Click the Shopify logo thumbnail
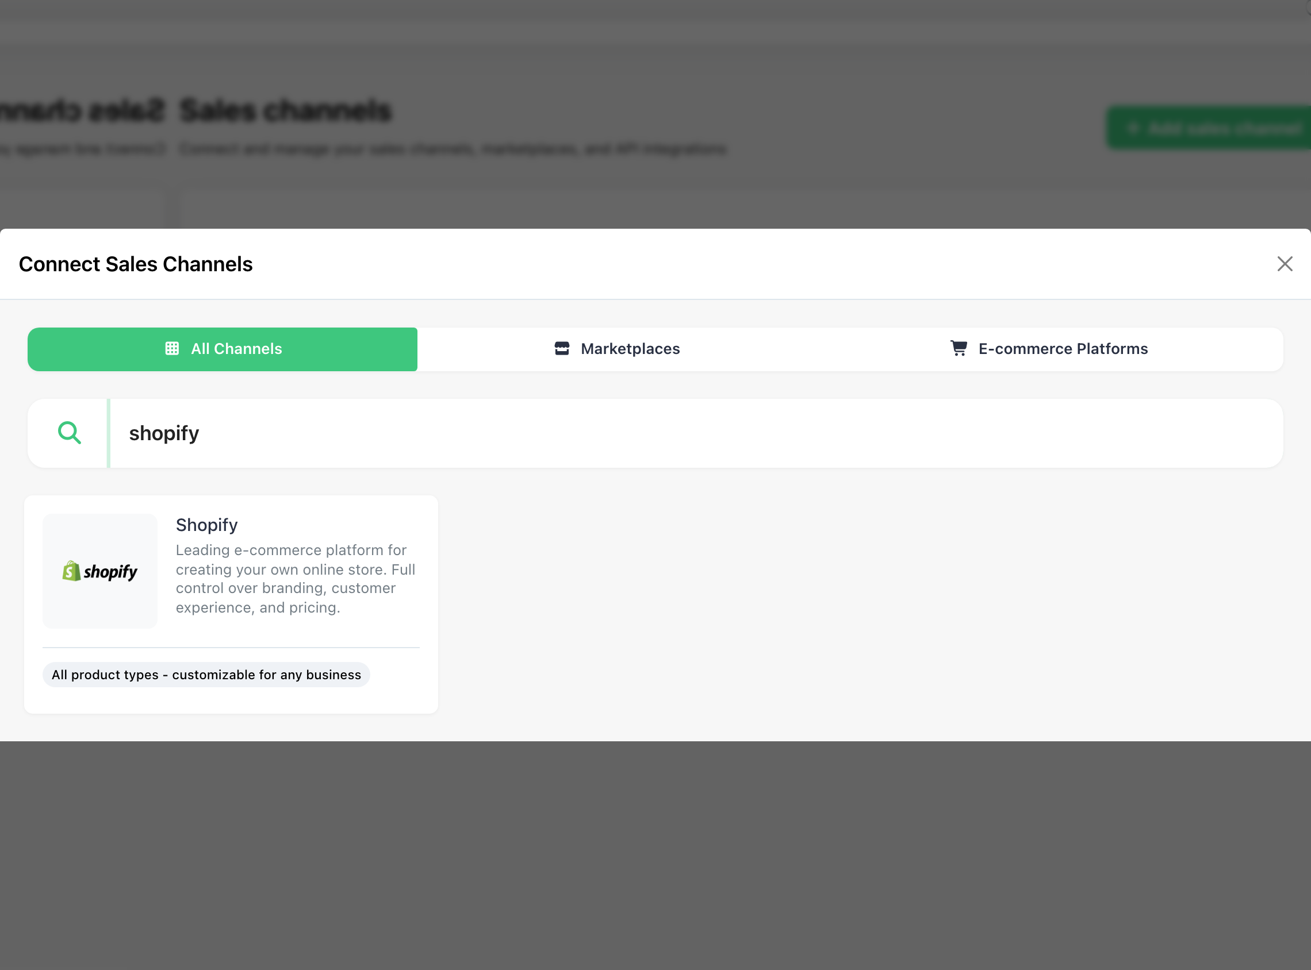Screen dimensions: 1311x970 point(100,571)
